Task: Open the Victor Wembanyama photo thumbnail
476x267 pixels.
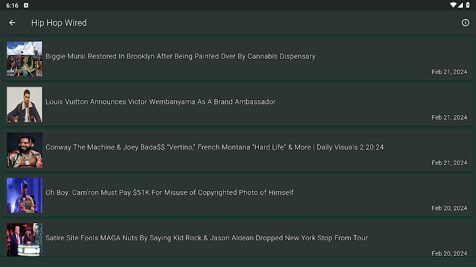Action: pos(24,104)
